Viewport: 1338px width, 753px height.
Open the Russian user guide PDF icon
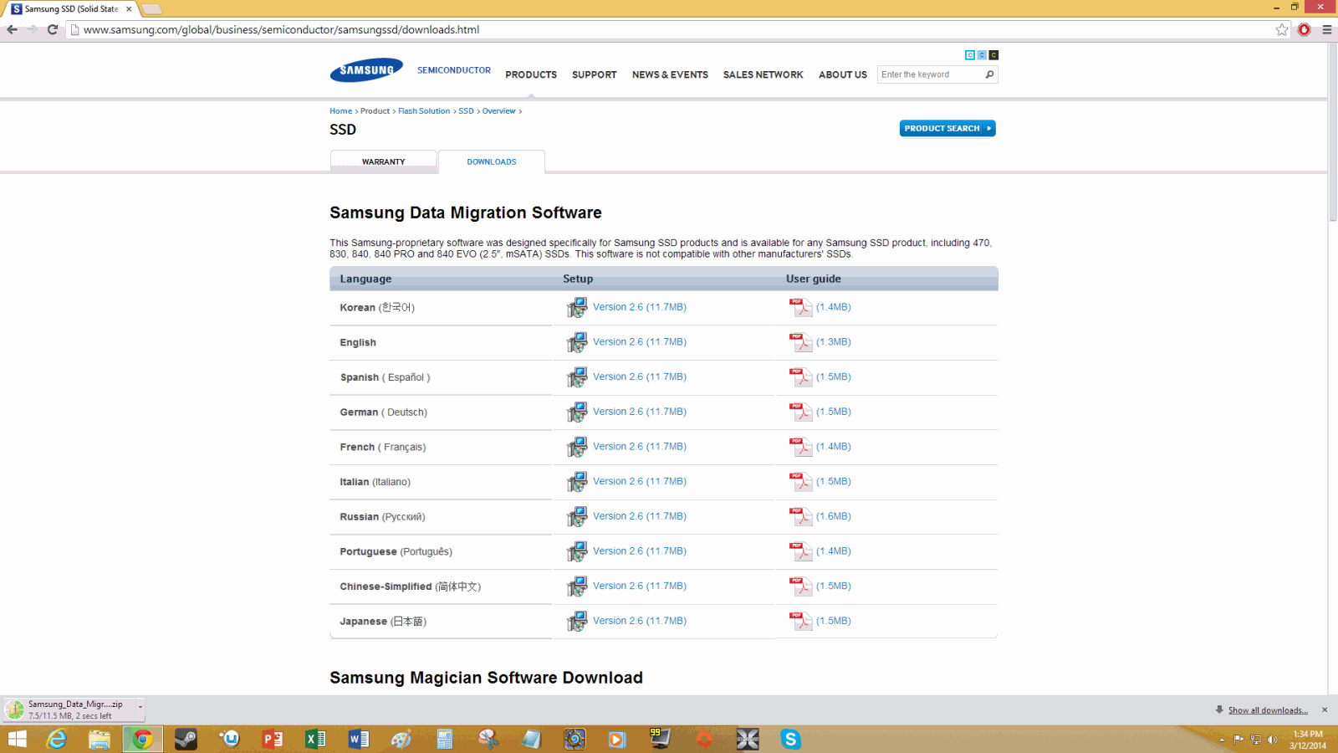(800, 517)
